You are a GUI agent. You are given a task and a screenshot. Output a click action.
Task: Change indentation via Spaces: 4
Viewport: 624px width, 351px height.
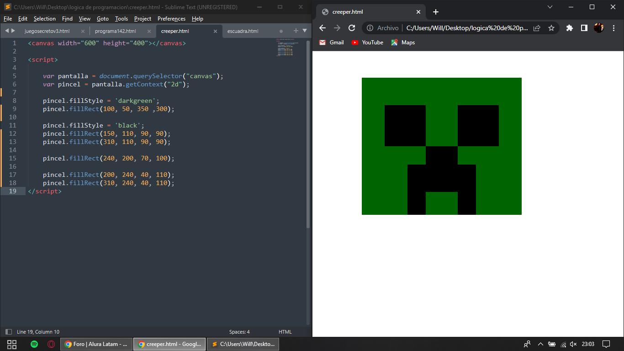pos(239,332)
